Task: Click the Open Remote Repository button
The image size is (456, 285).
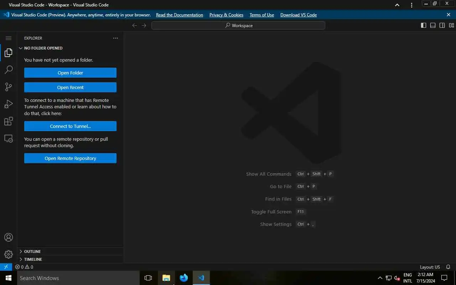Action: [x=70, y=158]
